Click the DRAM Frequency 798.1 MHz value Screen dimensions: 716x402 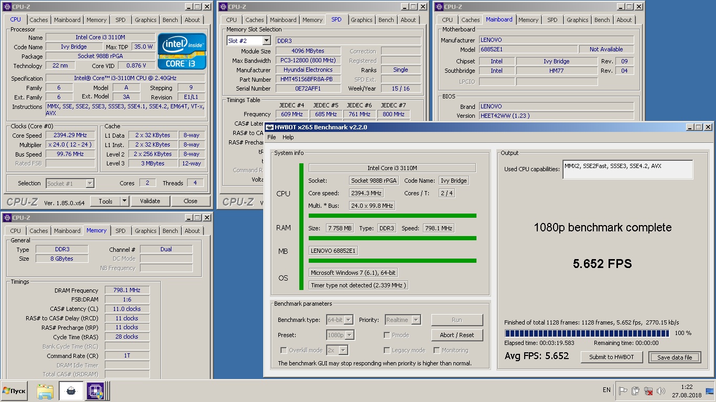point(127,291)
